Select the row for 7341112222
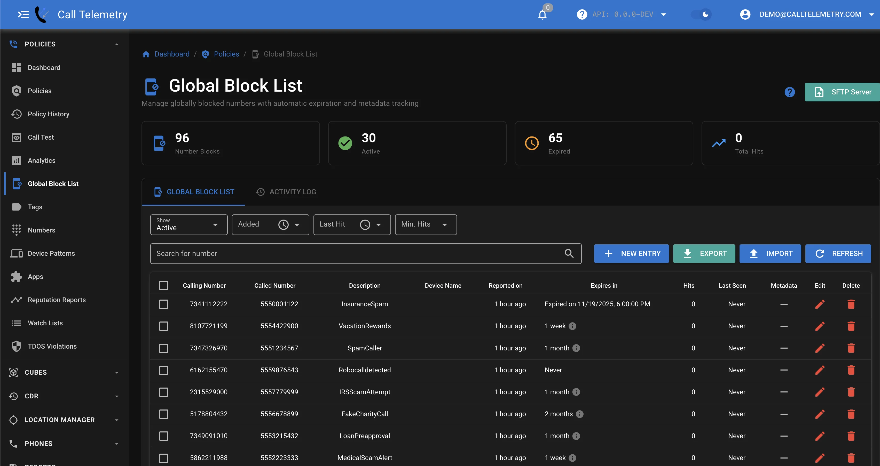 164,304
